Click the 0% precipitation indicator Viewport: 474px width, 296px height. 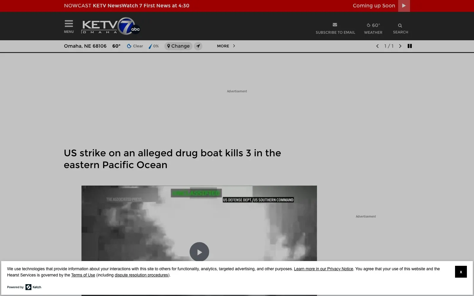click(x=154, y=46)
